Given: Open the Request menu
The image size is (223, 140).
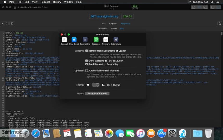Looking at the screenshot, I should click(45, 2).
